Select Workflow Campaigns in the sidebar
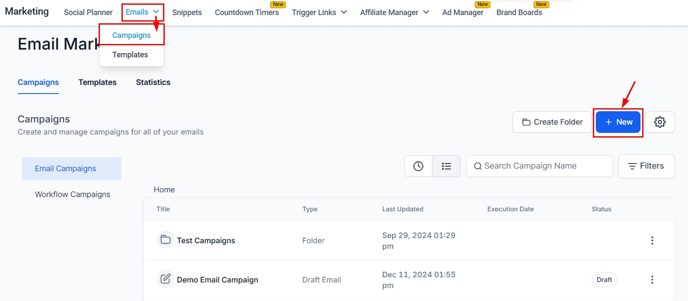This screenshot has height=301, width=688. [73, 194]
